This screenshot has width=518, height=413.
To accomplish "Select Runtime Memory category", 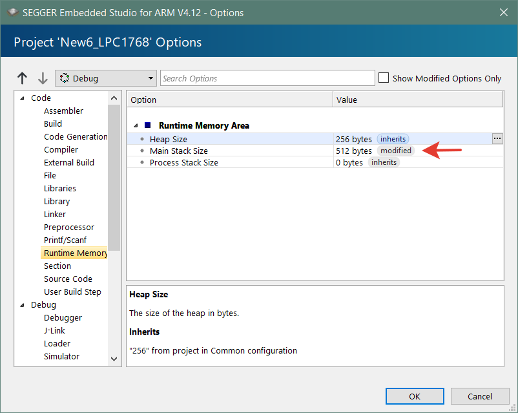I will tap(74, 253).
